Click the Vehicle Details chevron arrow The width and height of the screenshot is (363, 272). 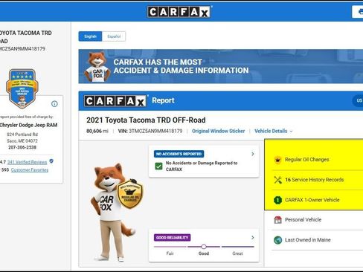[291, 132]
